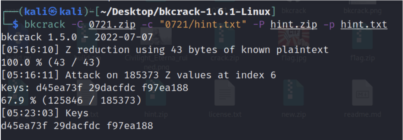Click 29dacfdc on the "Keys:" line
The image size is (403, 140).
tap(112, 88)
